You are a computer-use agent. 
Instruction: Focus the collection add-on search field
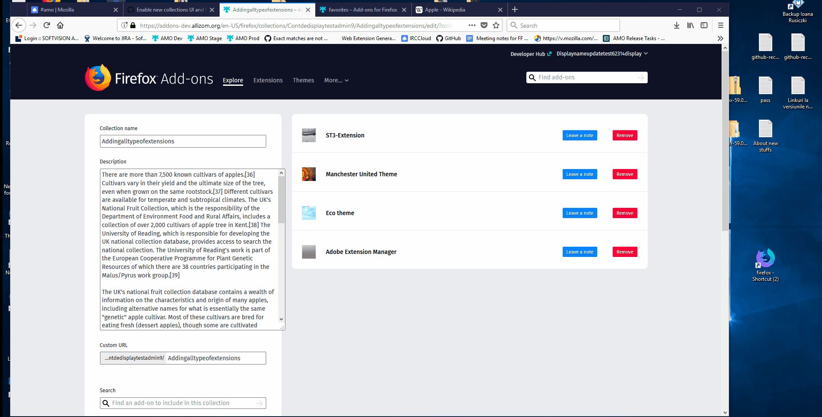point(183,403)
